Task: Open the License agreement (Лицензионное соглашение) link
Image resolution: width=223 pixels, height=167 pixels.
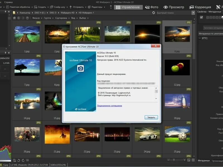Action: (110, 106)
